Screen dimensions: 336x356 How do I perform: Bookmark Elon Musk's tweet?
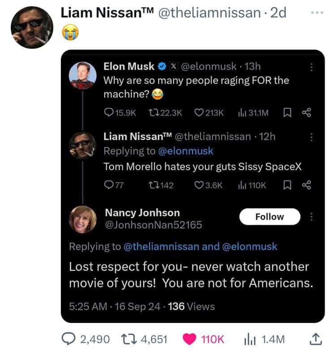click(x=287, y=112)
